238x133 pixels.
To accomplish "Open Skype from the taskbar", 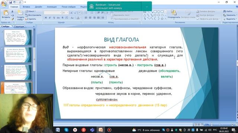I will point(66,130).
